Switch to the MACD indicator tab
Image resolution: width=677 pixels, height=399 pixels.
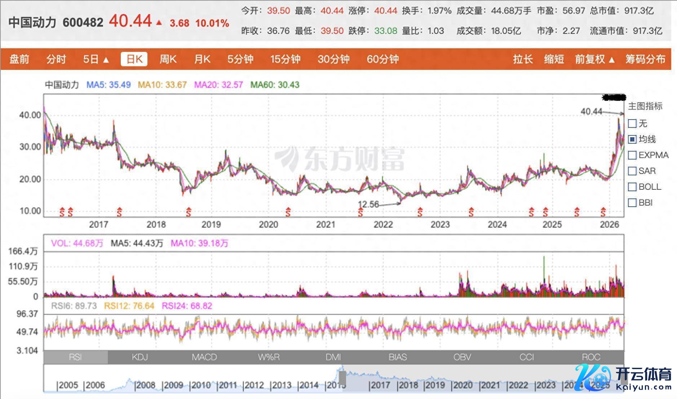(x=204, y=357)
